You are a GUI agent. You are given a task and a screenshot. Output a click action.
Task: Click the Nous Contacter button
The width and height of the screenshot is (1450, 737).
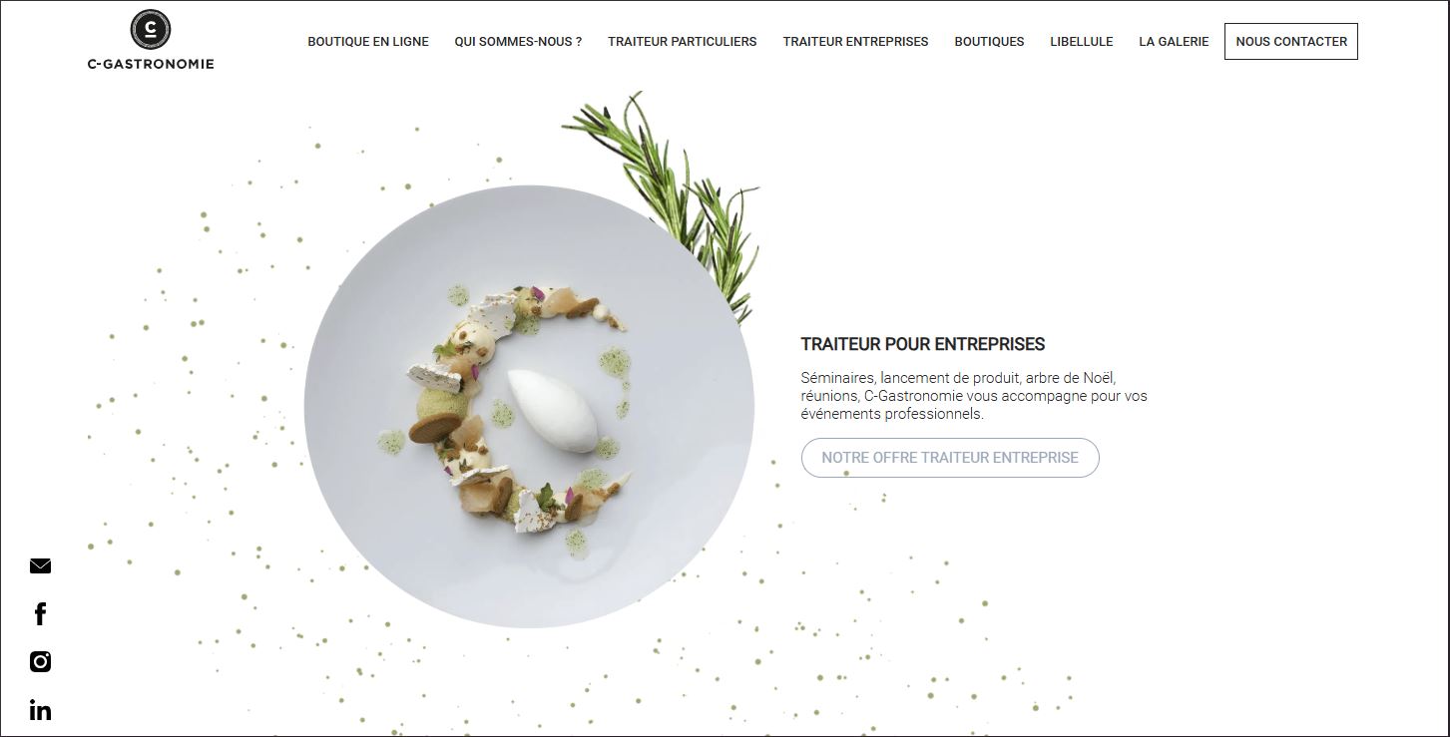coord(1291,42)
